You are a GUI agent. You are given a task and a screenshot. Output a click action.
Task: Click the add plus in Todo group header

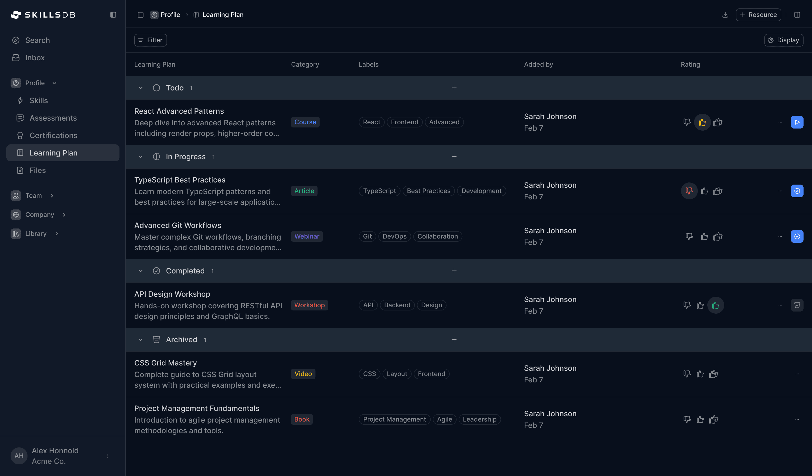tap(454, 88)
